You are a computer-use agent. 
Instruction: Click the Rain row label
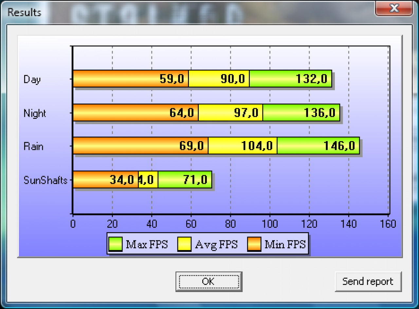tap(33, 146)
